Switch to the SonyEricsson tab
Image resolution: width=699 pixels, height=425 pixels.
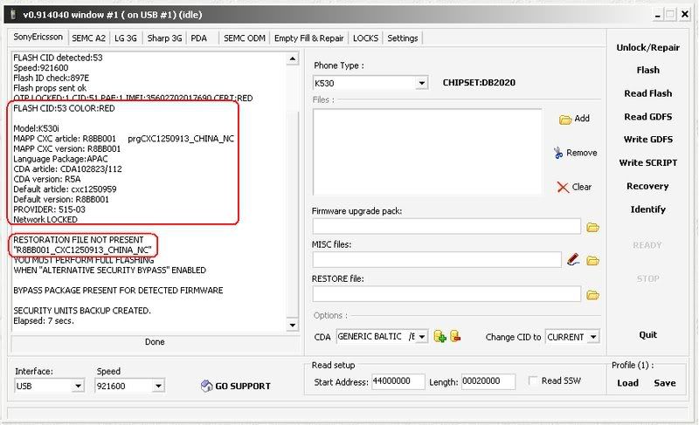click(38, 37)
